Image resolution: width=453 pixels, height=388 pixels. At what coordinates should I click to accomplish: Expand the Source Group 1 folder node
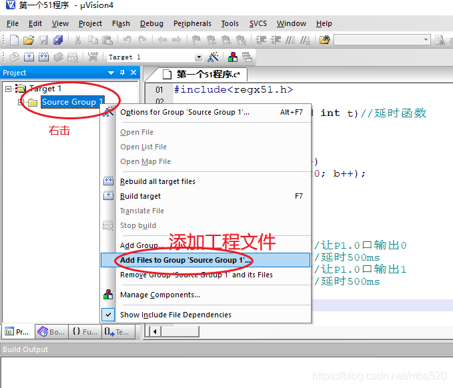coord(20,102)
